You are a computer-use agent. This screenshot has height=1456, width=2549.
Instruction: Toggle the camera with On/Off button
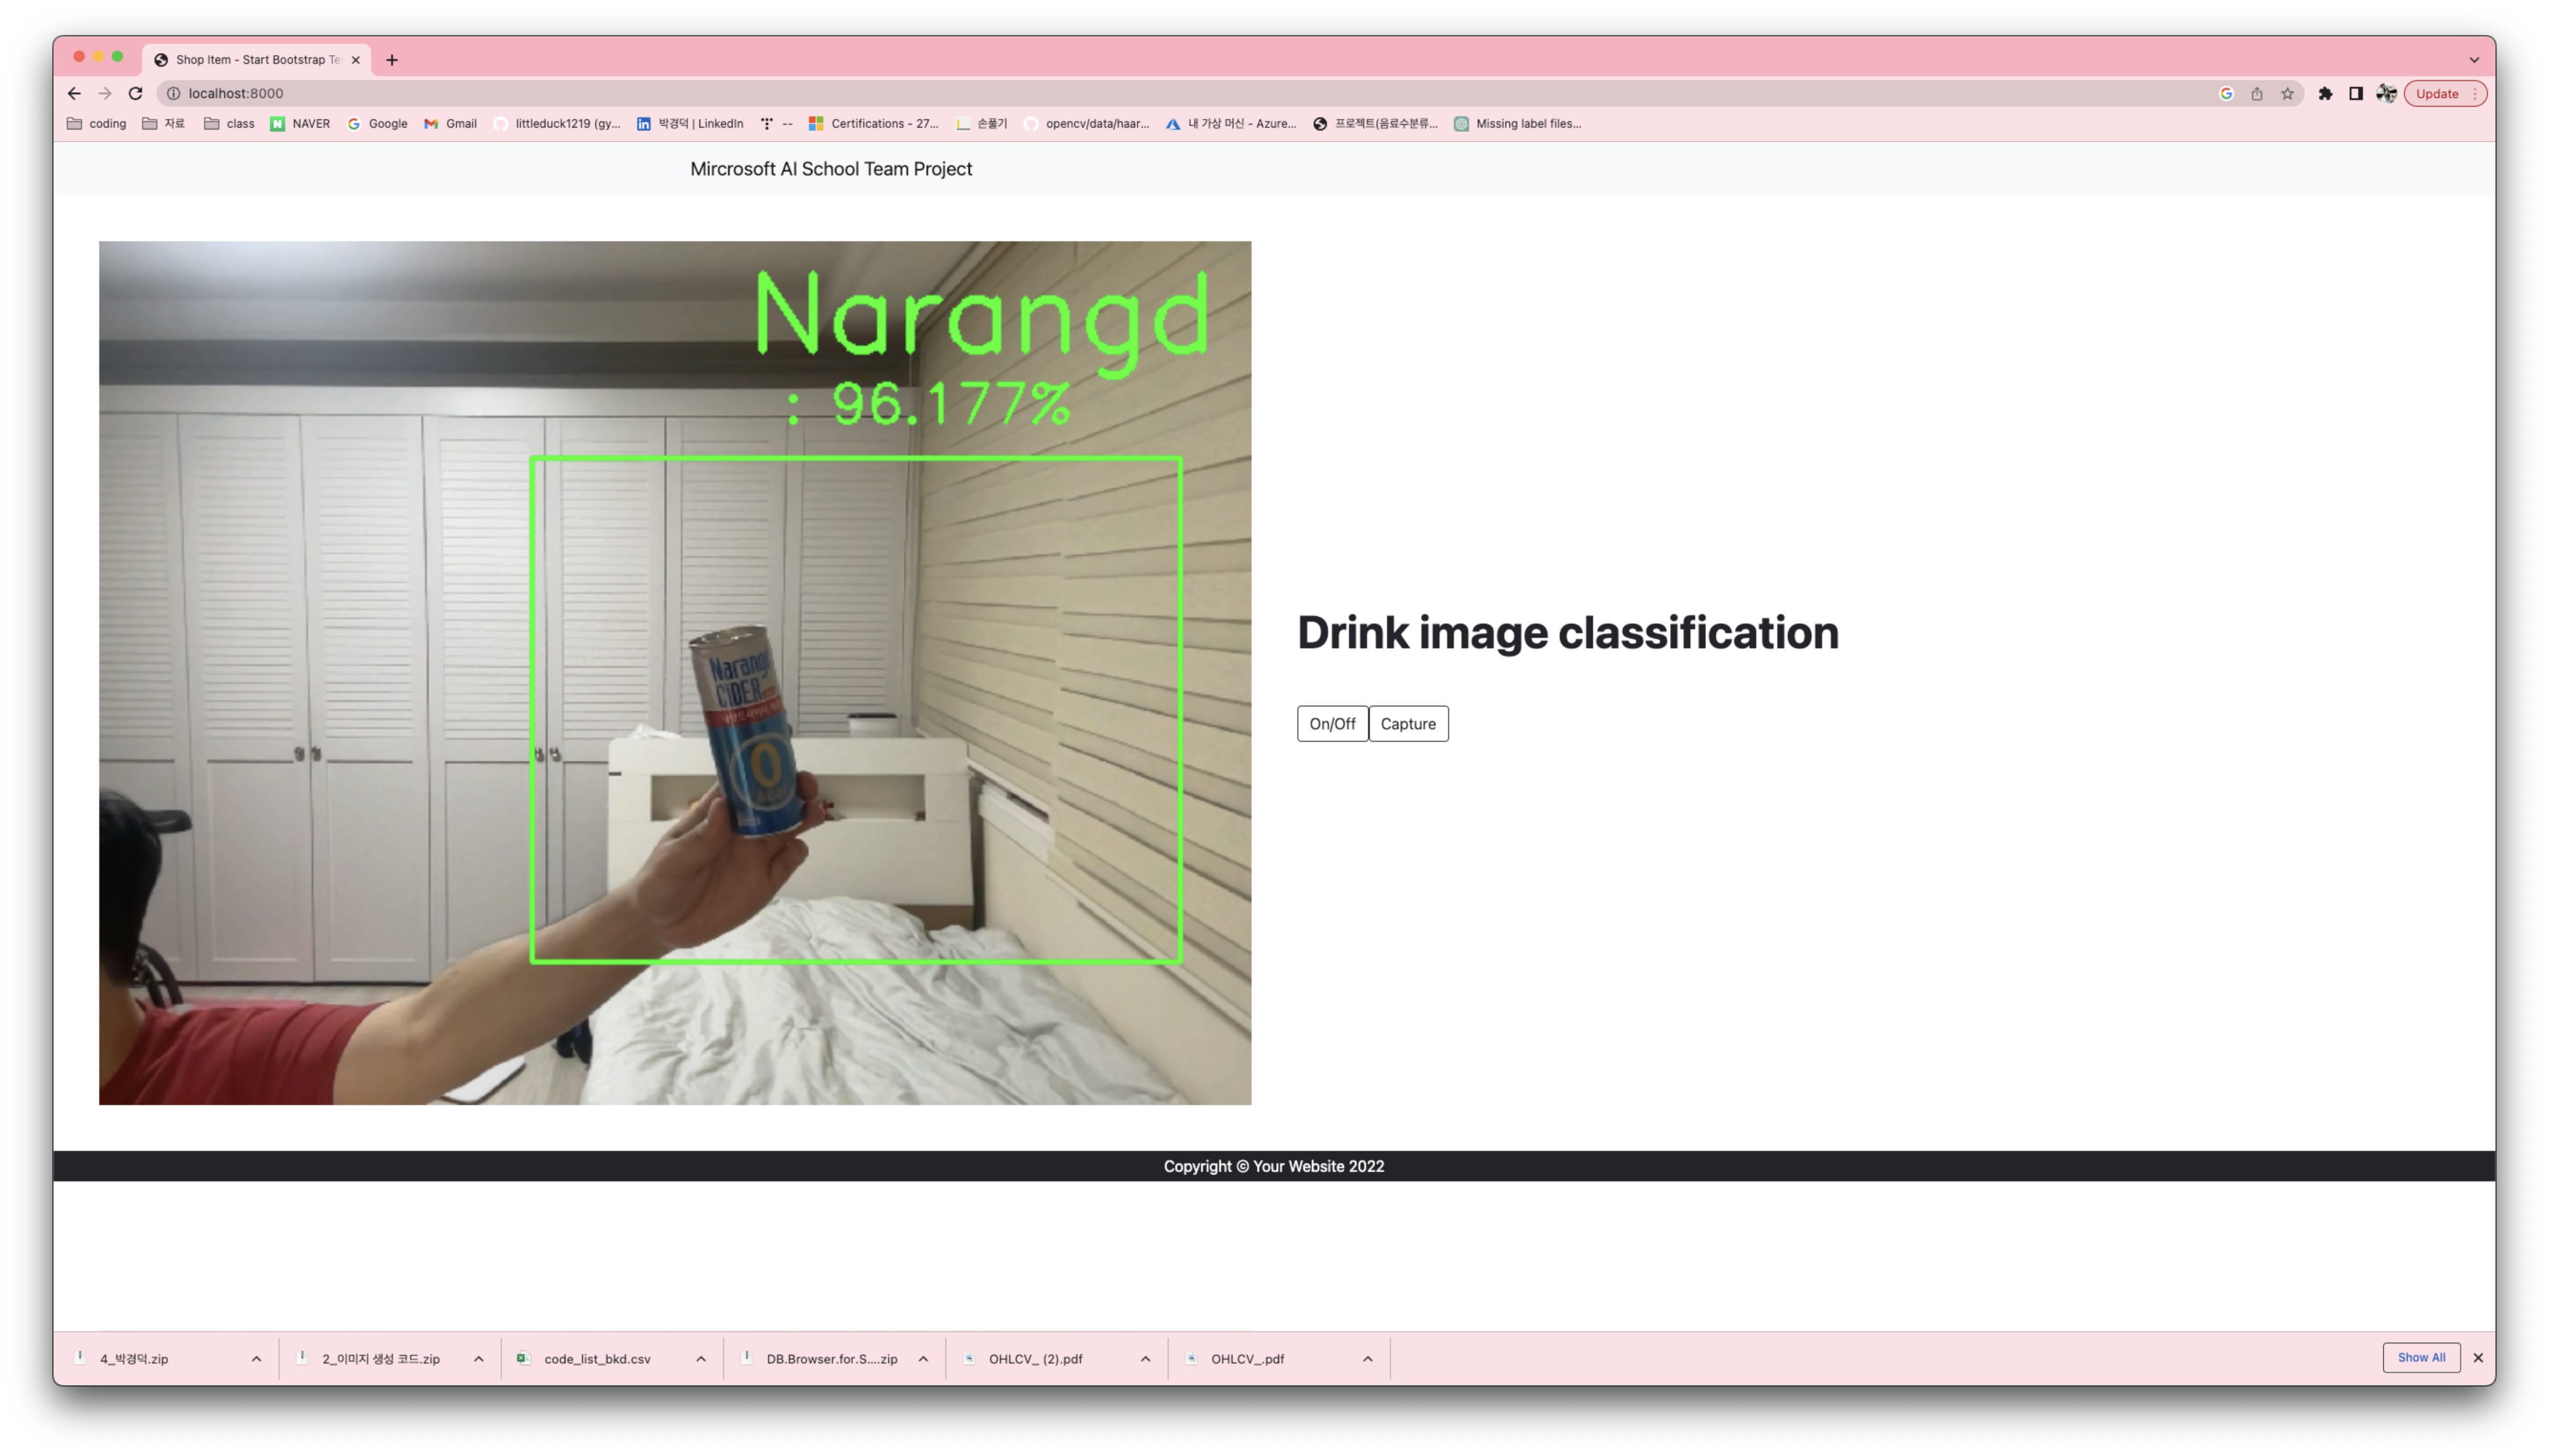click(1332, 723)
